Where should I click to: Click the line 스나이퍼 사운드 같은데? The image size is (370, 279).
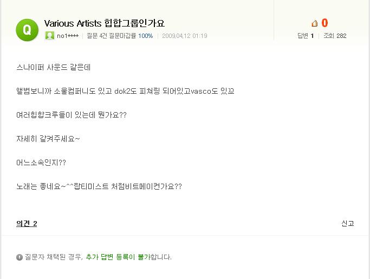53,68
